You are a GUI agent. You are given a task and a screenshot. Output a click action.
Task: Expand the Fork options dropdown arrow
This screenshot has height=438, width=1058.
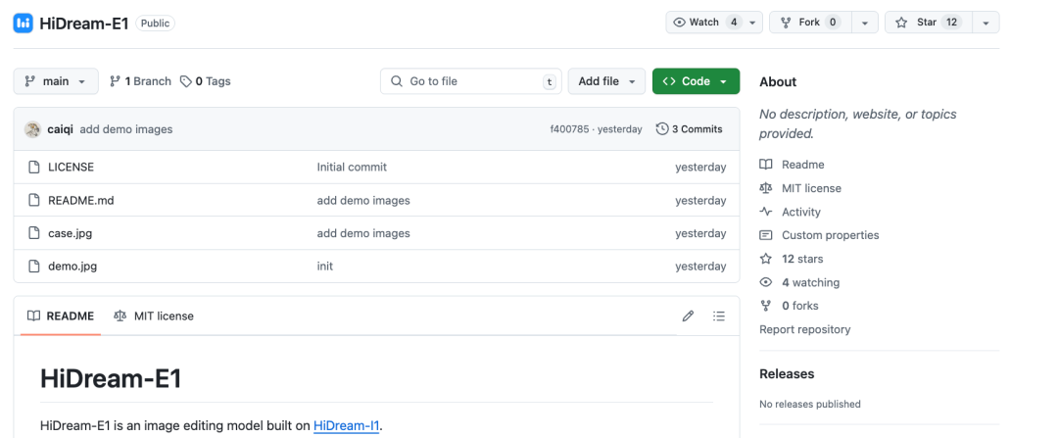coord(865,23)
